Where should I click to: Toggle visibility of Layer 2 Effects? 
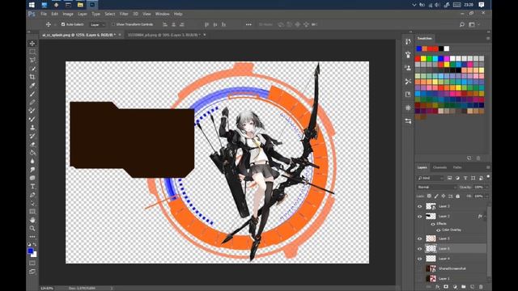[433, 224]
